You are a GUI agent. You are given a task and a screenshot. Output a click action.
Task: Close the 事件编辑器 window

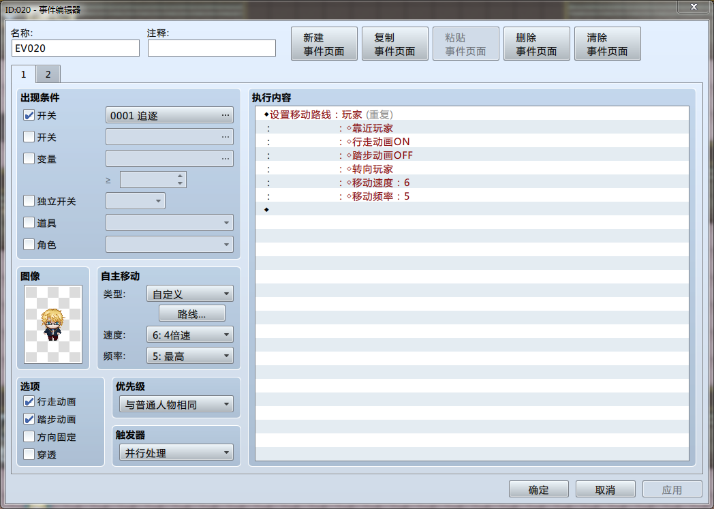[693, 7]
